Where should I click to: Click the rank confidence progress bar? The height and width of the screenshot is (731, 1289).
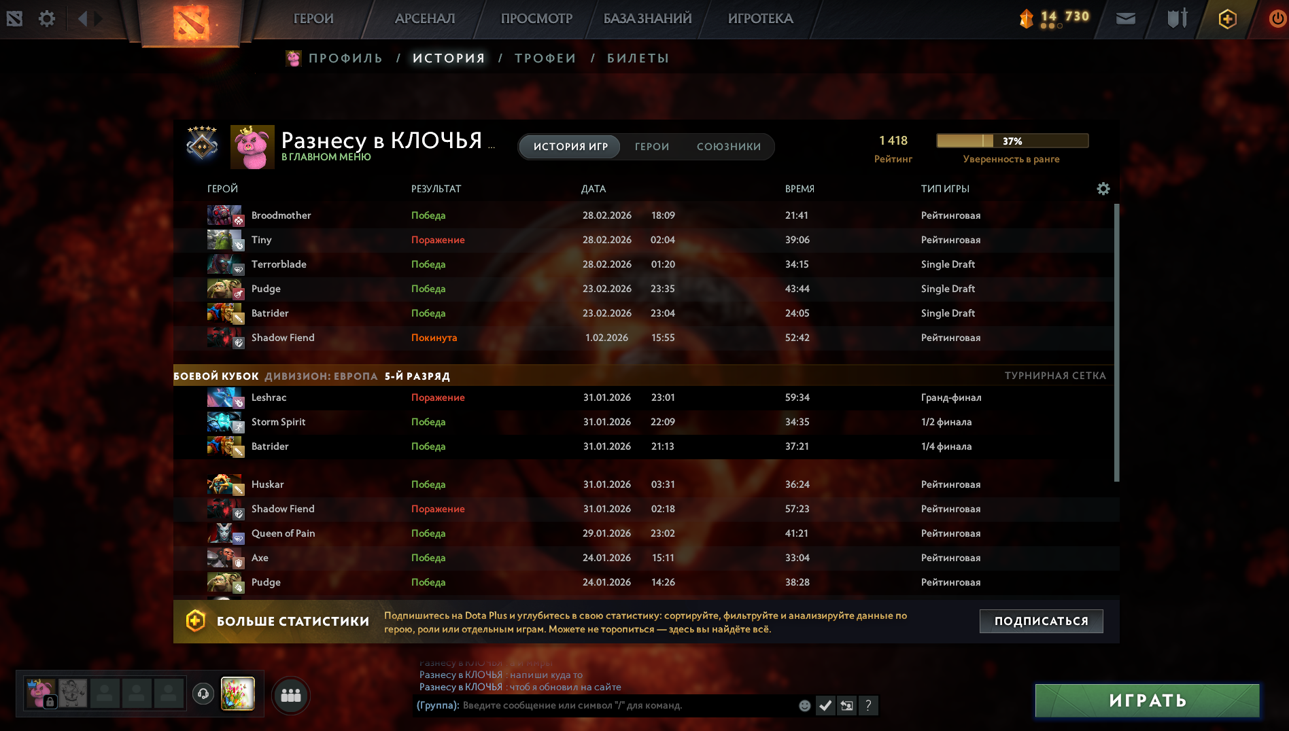[x=1012, y=141]
